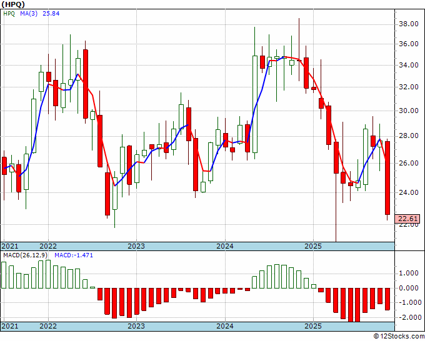The image size is (425, 341).
Task: Click the 2022 label on MACD timeline
Action: 48,326
